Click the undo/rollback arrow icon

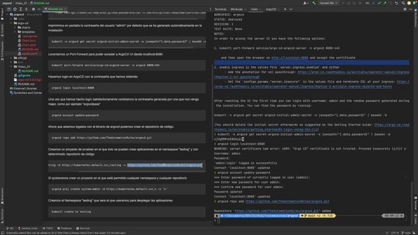click(x=396, y=3)
